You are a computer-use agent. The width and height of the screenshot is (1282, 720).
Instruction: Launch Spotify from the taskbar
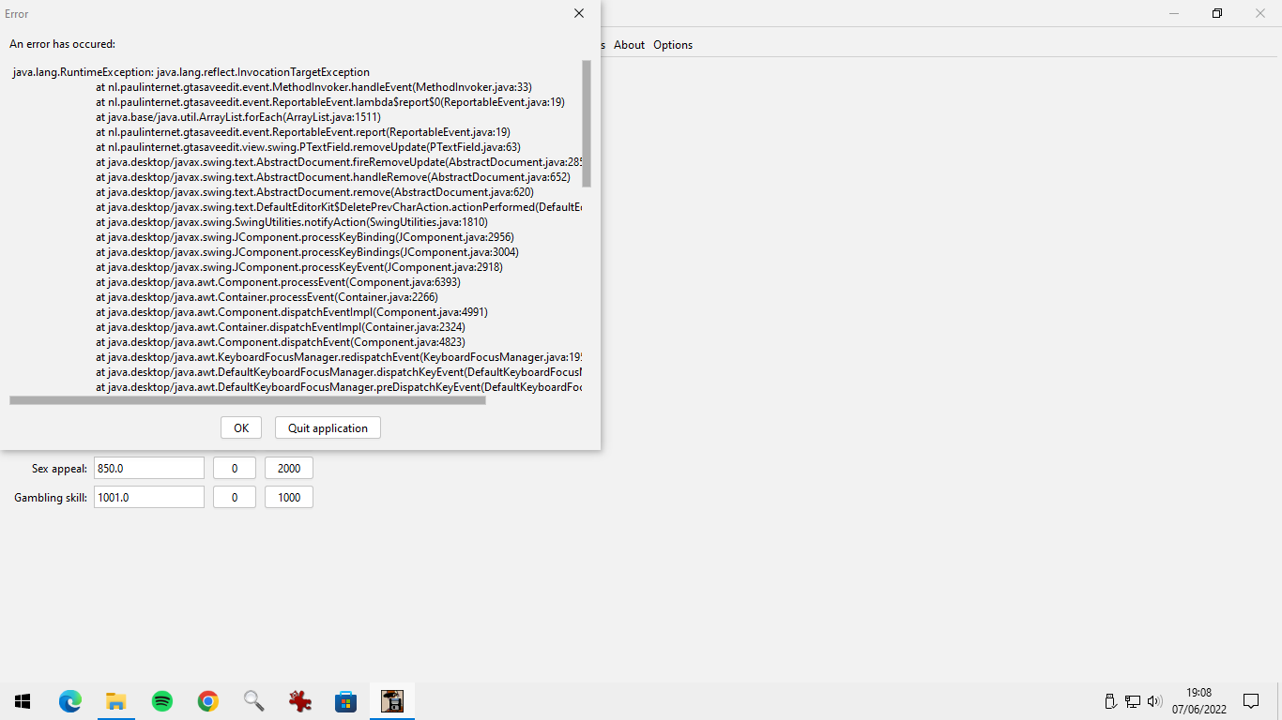(161, 700)
